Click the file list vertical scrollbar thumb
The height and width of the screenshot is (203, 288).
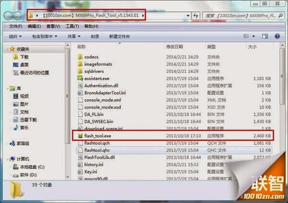pyautogui.click(x=282, y=76)
